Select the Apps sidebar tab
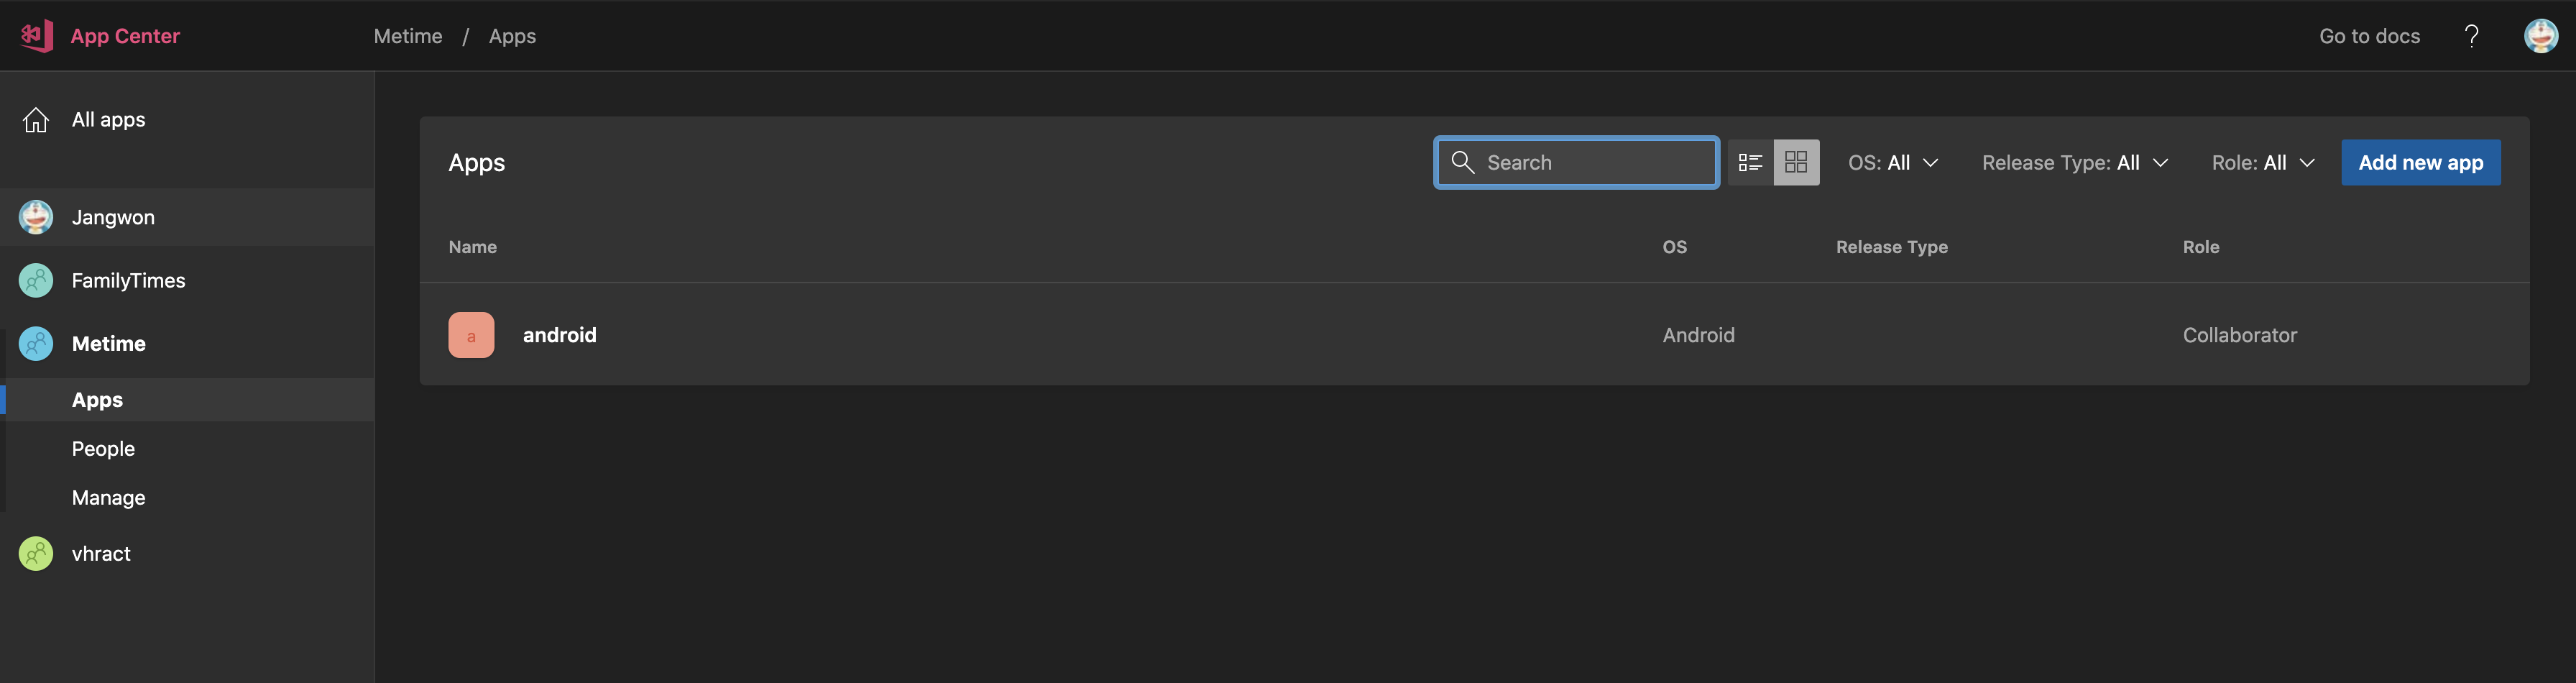Viewport: 2576px width, 683px height. coord(187,399)
